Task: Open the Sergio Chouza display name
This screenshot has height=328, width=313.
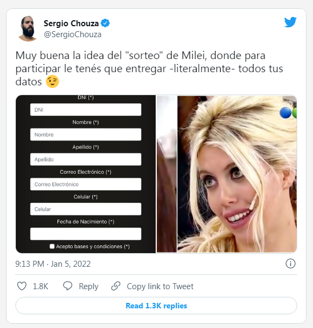Action: pyautogui.click(x=71, y=23)
